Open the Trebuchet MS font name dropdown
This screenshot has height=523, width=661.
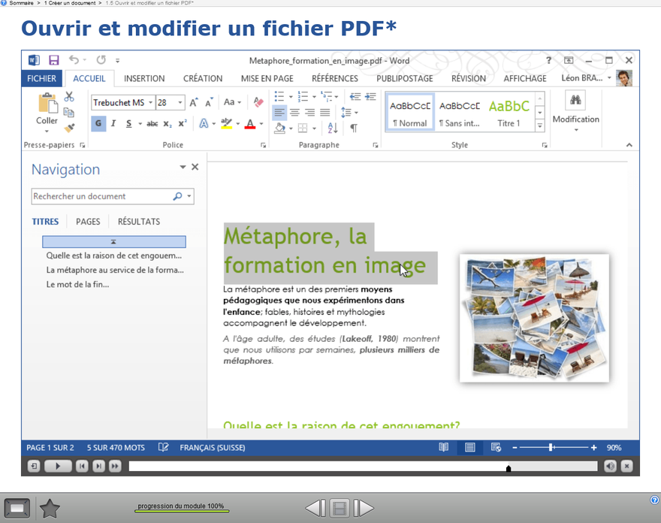pyautogui.click(x=151, y=103)
